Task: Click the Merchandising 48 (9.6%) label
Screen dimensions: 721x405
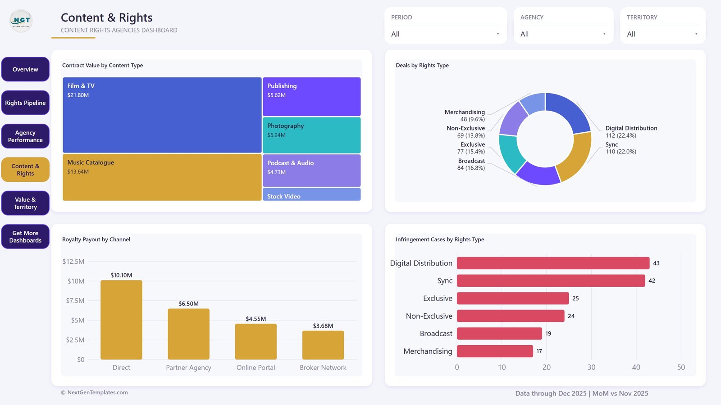Action: point(465,116)
